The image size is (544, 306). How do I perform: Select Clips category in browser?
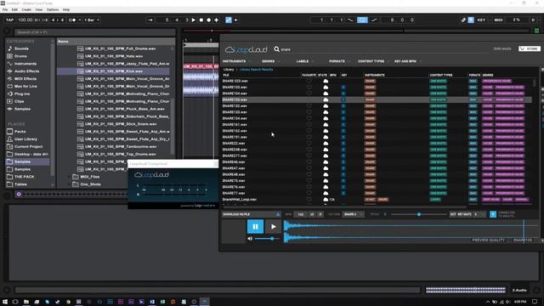(19, 101)
